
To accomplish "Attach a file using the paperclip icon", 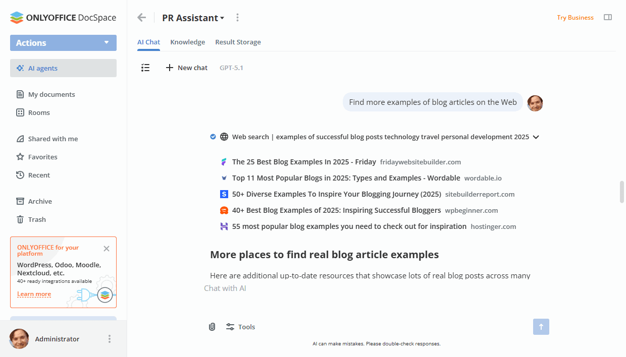I will [212, 327].
